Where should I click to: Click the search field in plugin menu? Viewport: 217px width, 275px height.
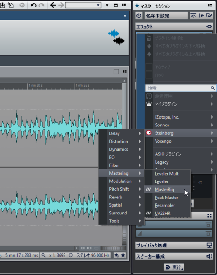point(180,88)
